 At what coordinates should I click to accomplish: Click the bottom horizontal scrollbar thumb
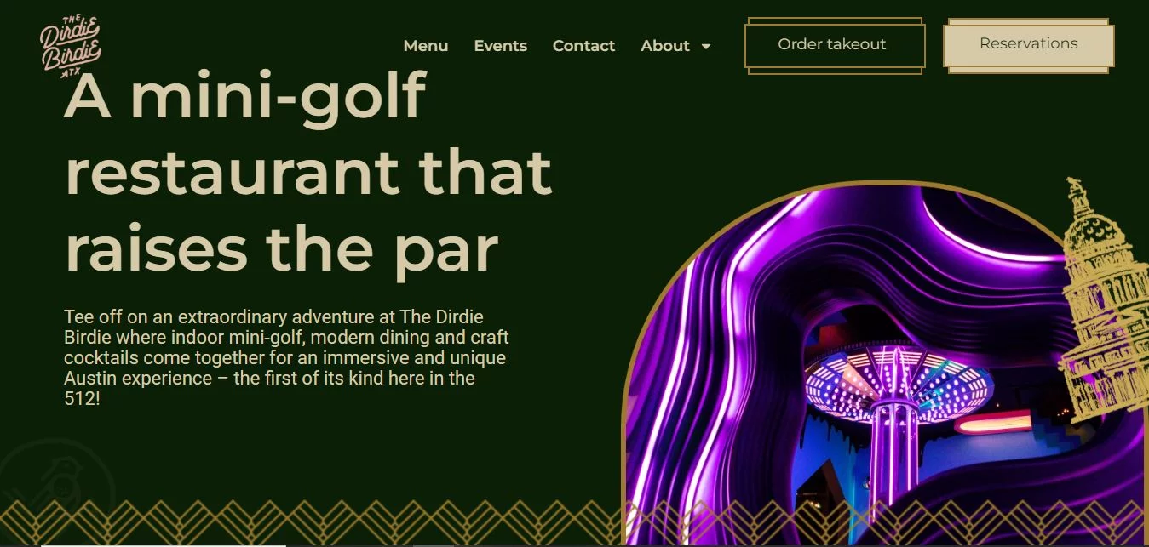click(x=164, y=544)
